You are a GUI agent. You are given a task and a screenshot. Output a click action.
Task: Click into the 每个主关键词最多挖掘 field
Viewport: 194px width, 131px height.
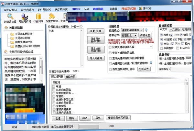pyautogui.click(x=189, y=58)
